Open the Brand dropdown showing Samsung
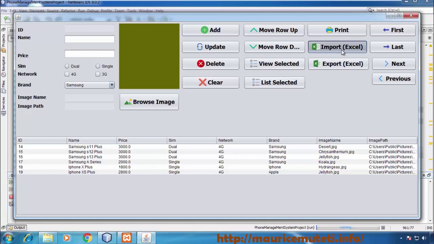Screen dimensions: 434x244 [90, 85]
